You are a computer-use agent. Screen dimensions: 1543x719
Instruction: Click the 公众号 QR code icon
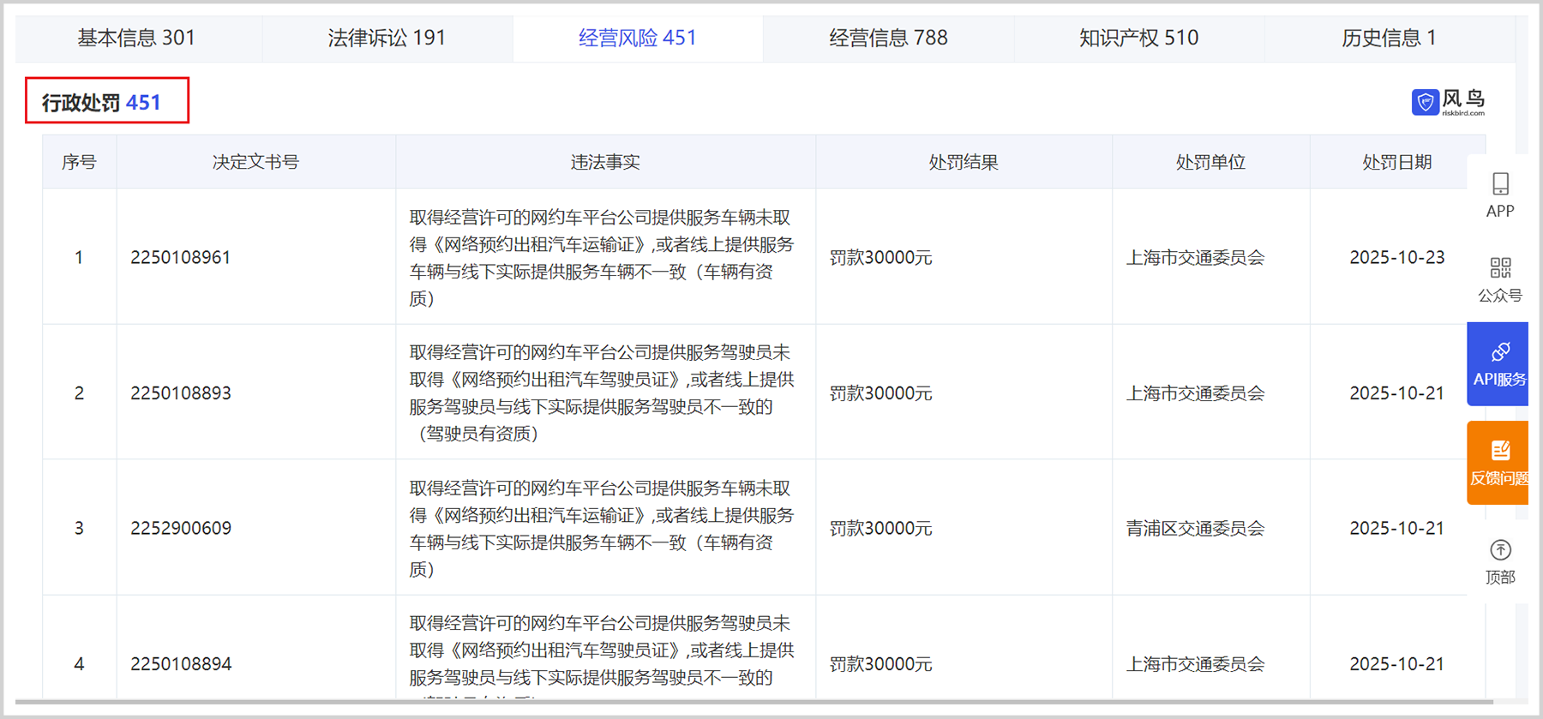[1500, 268]
